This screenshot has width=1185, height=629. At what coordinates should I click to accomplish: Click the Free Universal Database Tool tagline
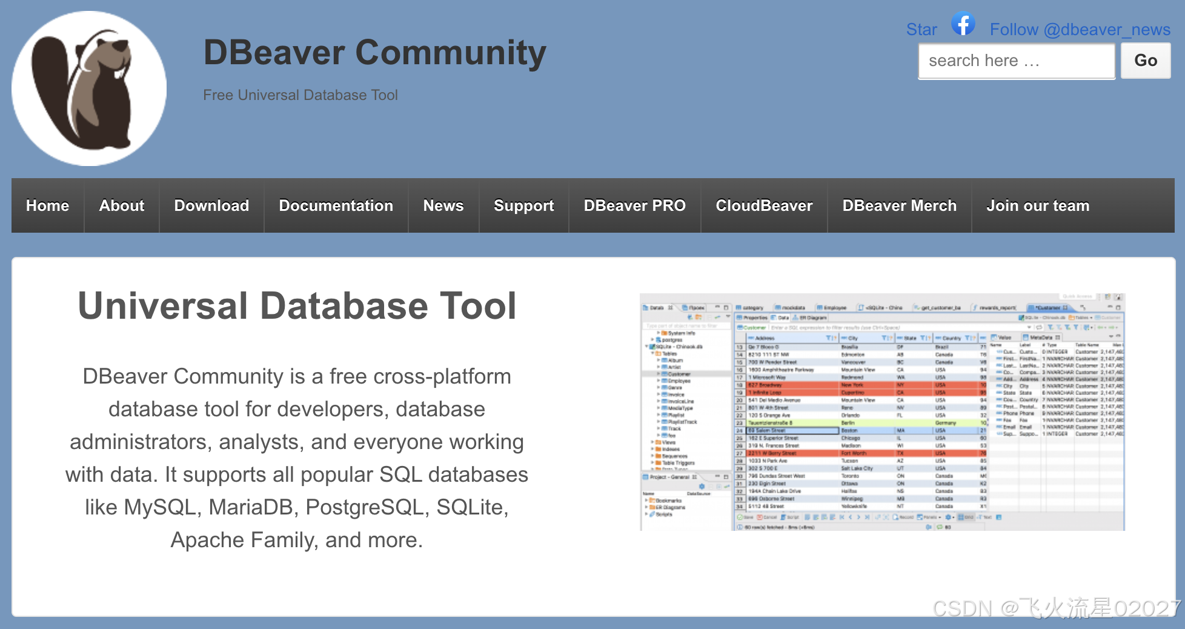300,95
